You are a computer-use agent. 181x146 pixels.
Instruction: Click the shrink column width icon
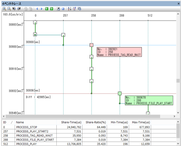coord(19,9)
